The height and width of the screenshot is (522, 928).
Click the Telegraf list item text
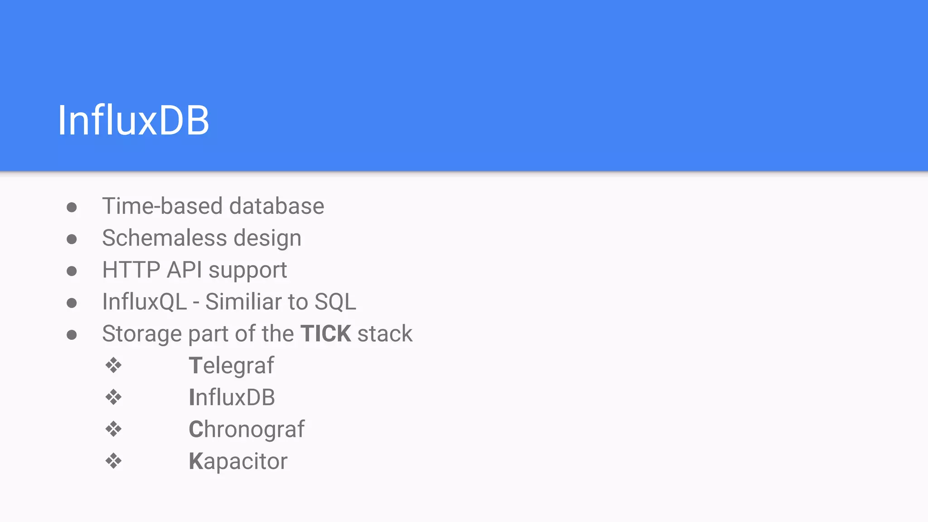(231, 366)
